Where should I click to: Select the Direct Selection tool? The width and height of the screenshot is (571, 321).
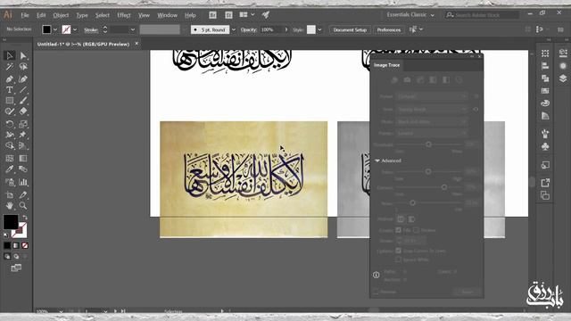[x=23, y=55]
